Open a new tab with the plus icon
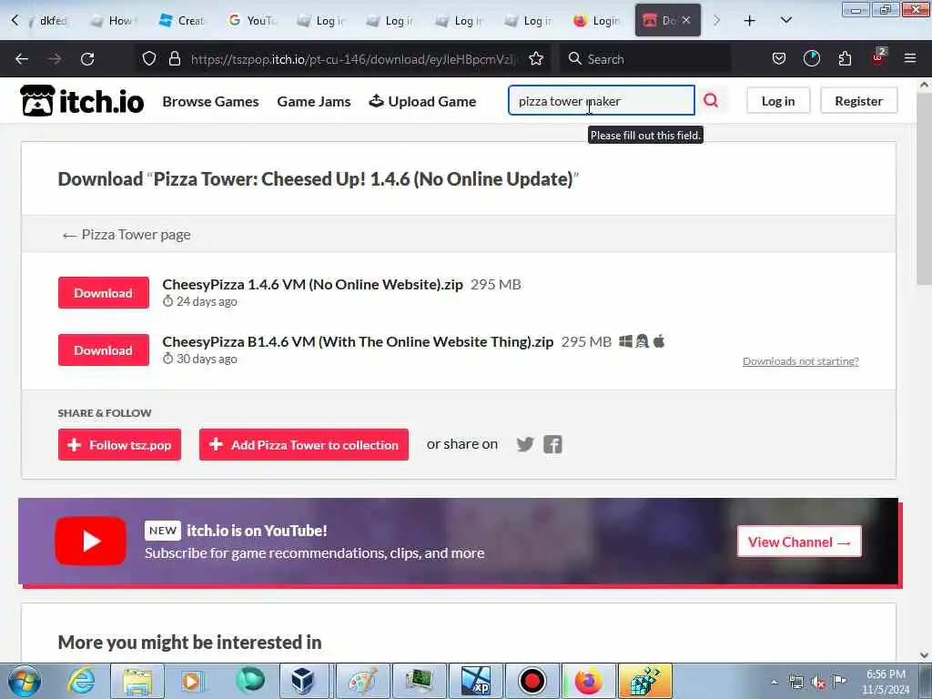 coord(750,21)
